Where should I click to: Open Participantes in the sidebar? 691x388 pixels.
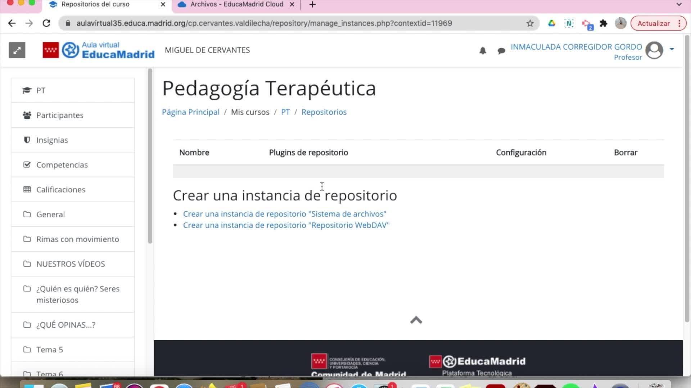tap(60, 115)
